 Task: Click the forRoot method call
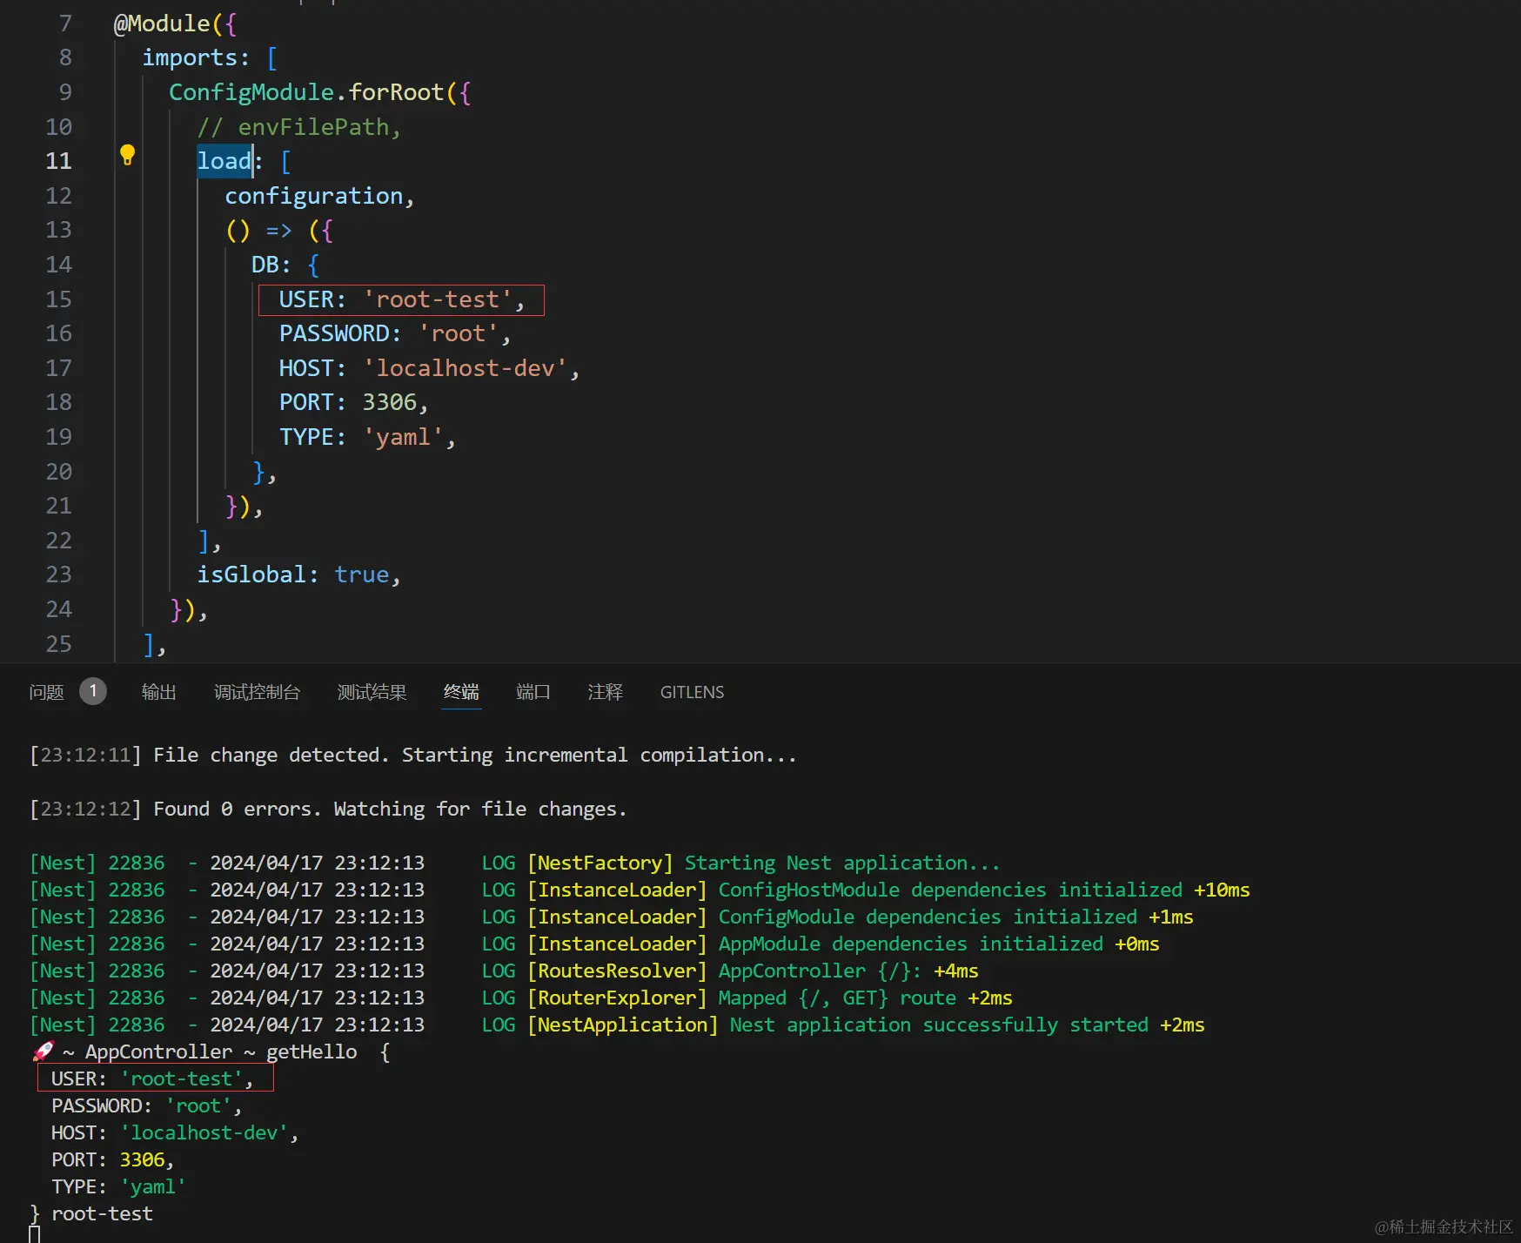[397, 92]
